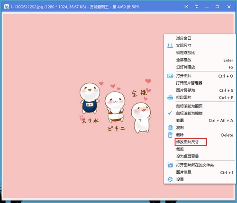Toggle fullscreen icon in title bar

186,7
